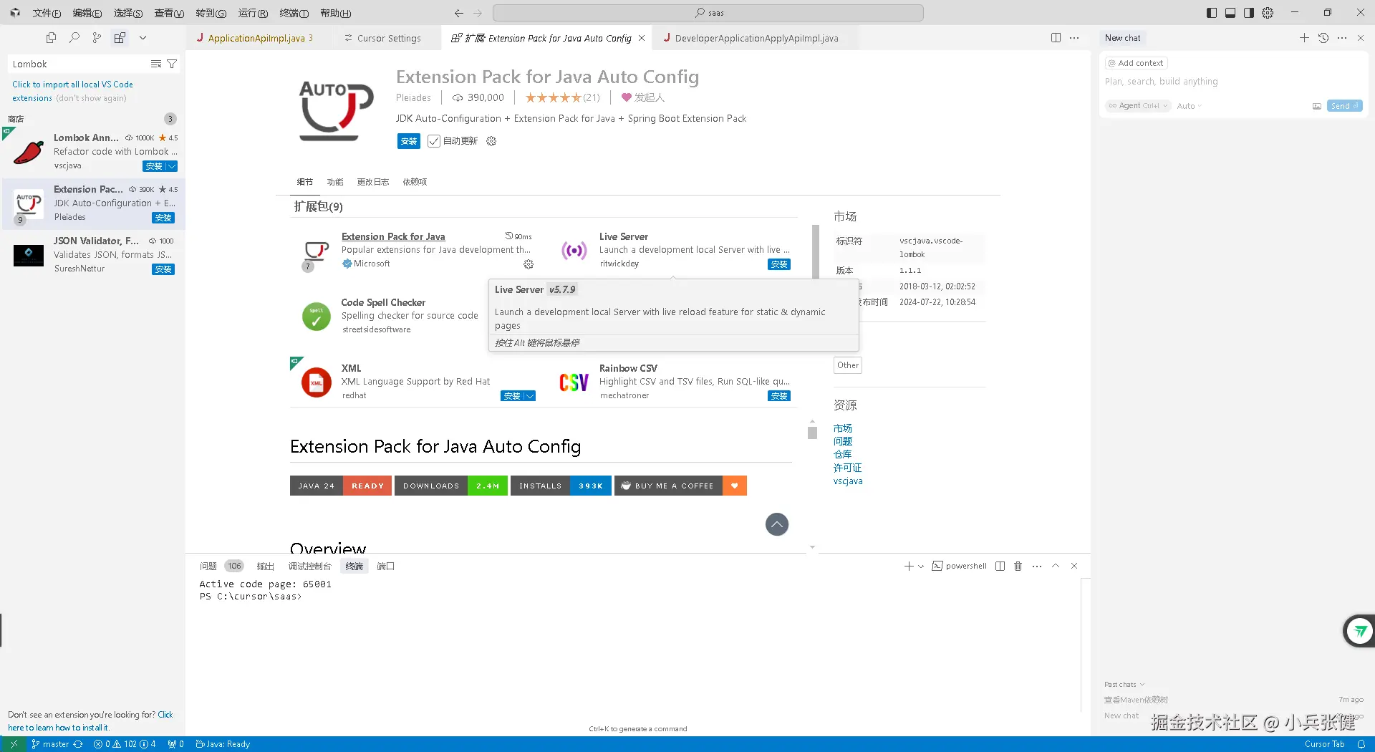1375x752 pixels.
Task: Toggle the 自动更新 checkbox
Action: click(x=434, y=141)
